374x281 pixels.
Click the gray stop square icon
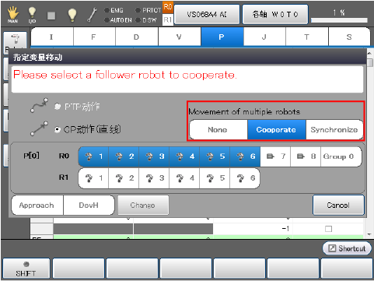(51, 16)
